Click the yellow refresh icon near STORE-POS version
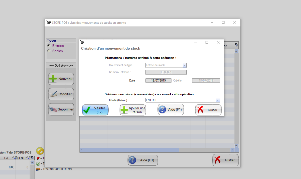The image size is (301, 179). [40, 151]
